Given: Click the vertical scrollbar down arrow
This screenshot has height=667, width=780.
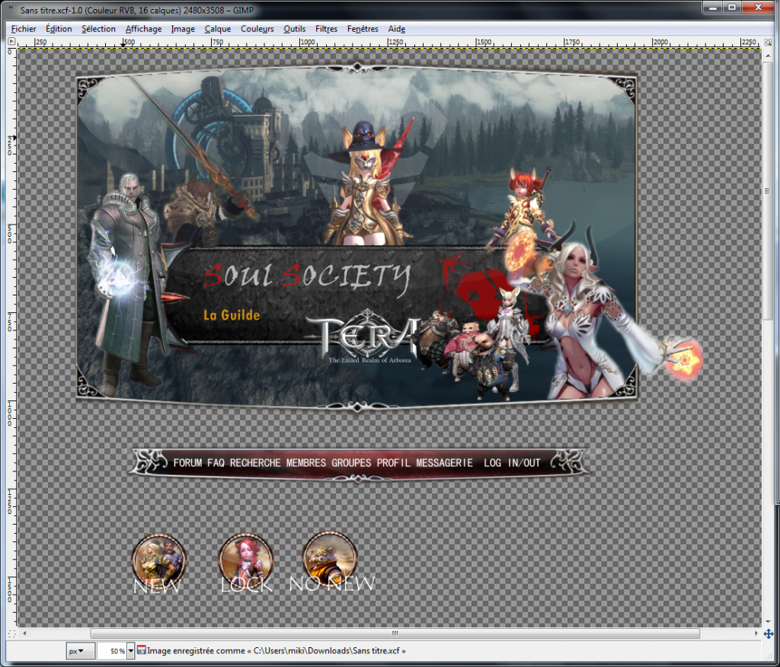Looking at the screenshot, I should [x=768, y=622].
